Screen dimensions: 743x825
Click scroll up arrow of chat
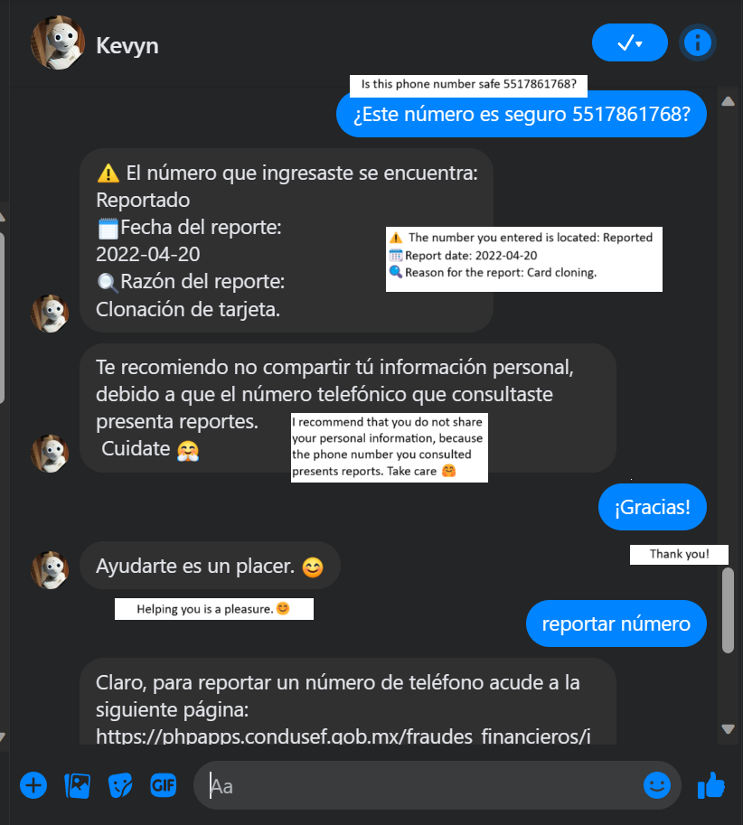(x=728, y=101)
